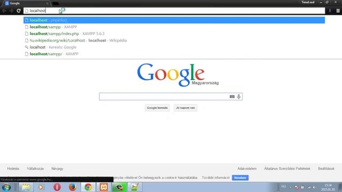Click the browser back arrow

tap(4, 11)
